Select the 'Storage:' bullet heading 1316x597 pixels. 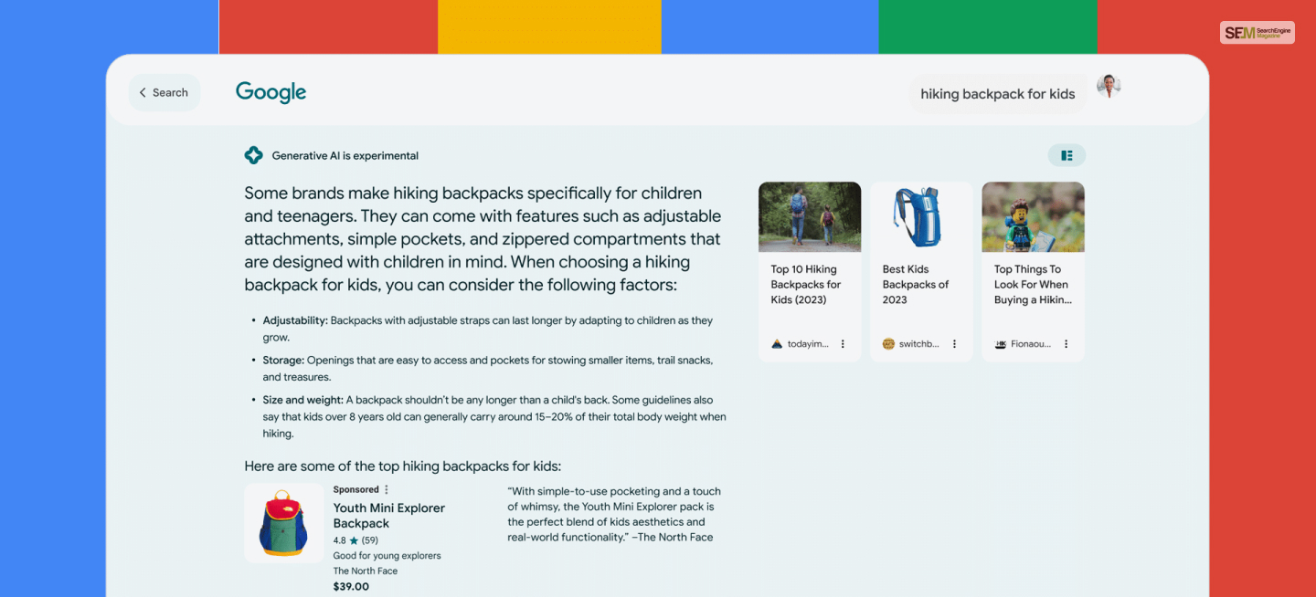pyautogui.click(x=283, y=361)
